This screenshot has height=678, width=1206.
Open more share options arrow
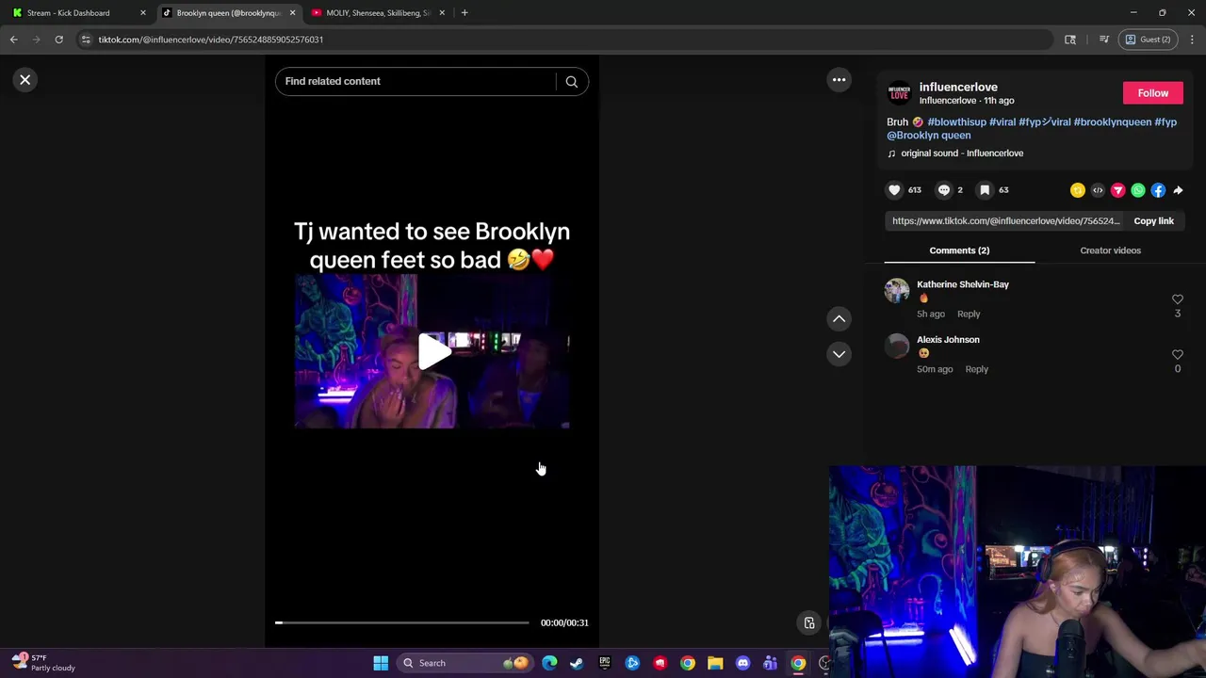1178,190
